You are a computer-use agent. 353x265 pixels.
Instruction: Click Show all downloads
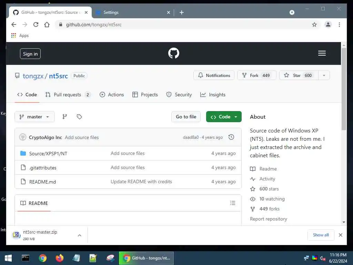[321, 235]
